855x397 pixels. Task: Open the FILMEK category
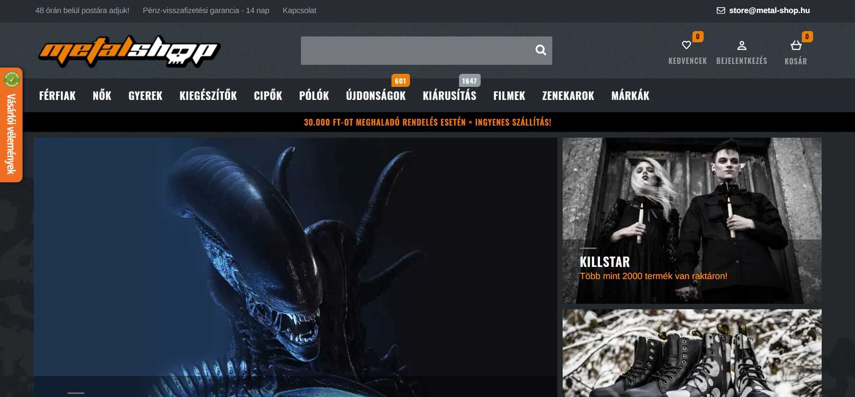coord(509,95)
